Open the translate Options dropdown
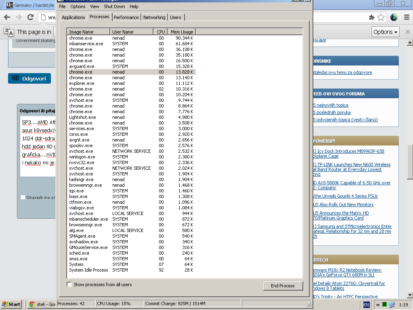Screen dimensions: 413x310 386,32
